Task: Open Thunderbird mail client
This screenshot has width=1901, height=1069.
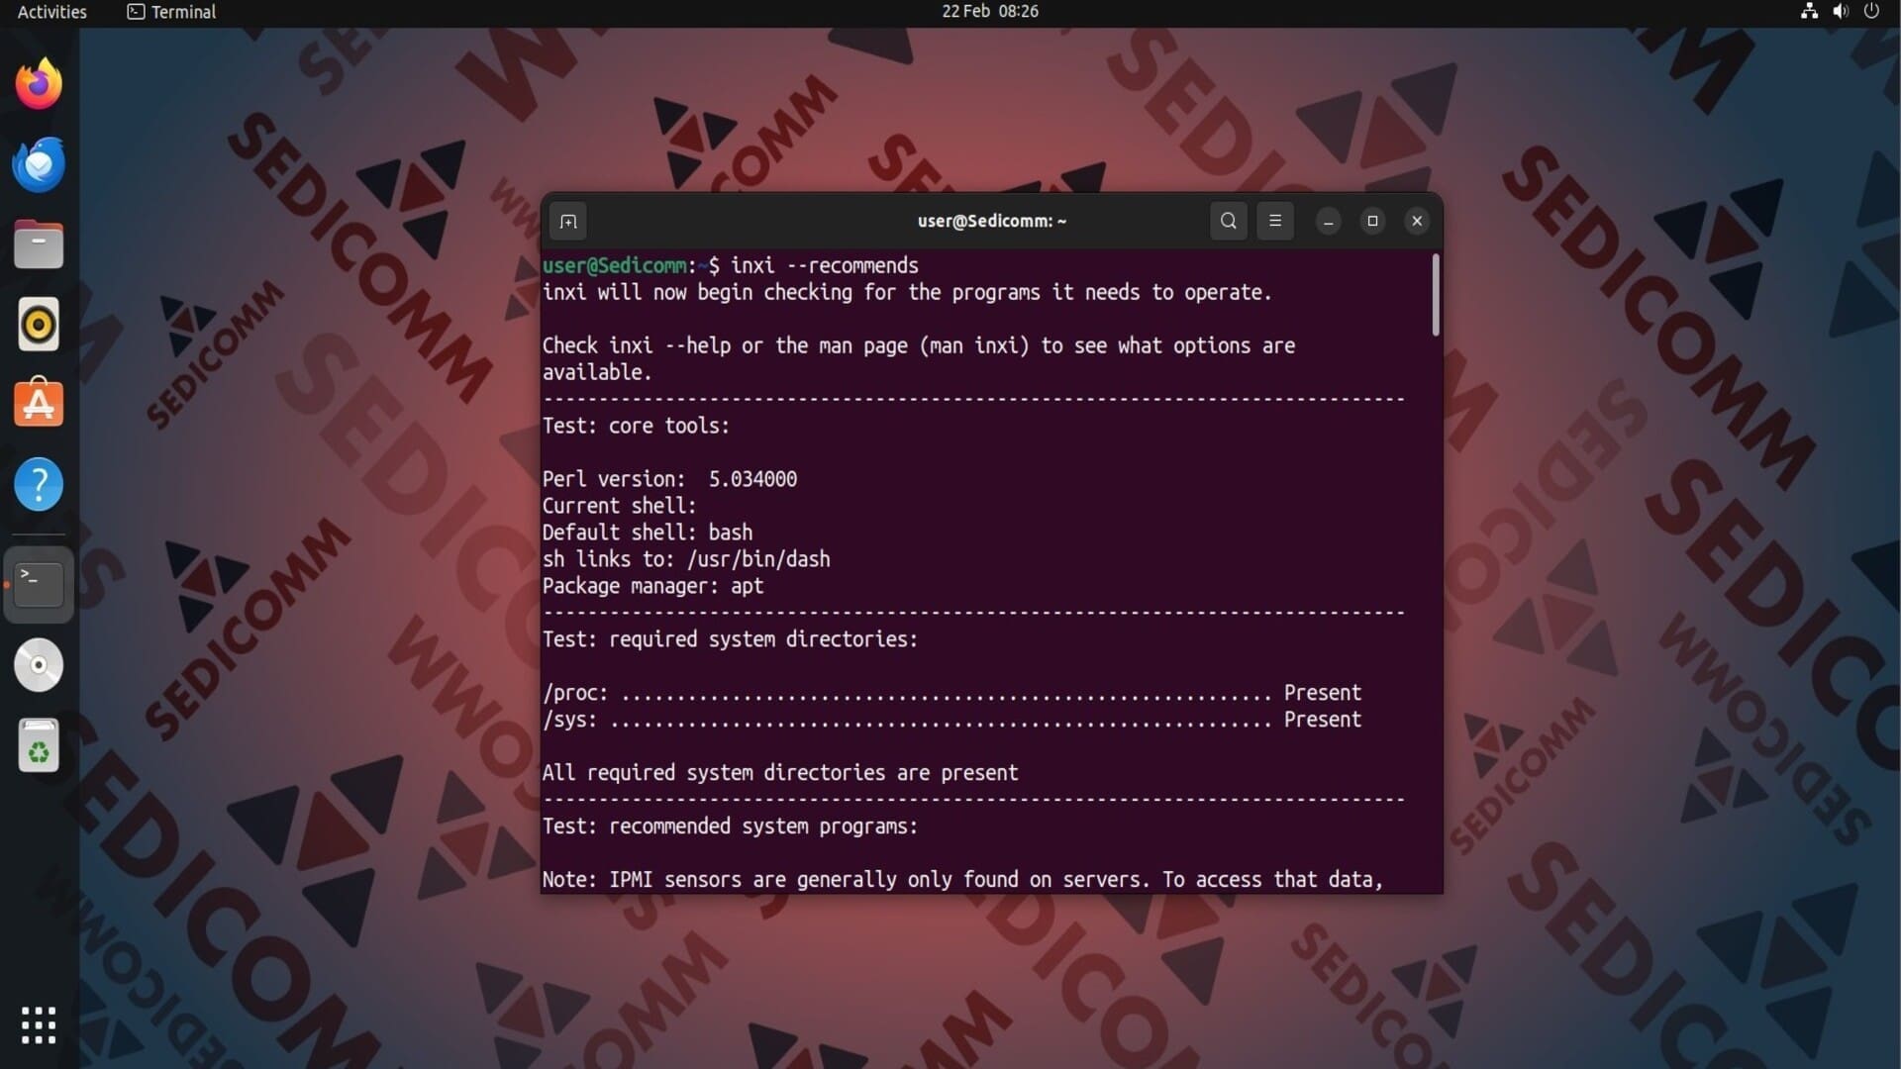Action: pyautogui.click(x=39, y=164)
